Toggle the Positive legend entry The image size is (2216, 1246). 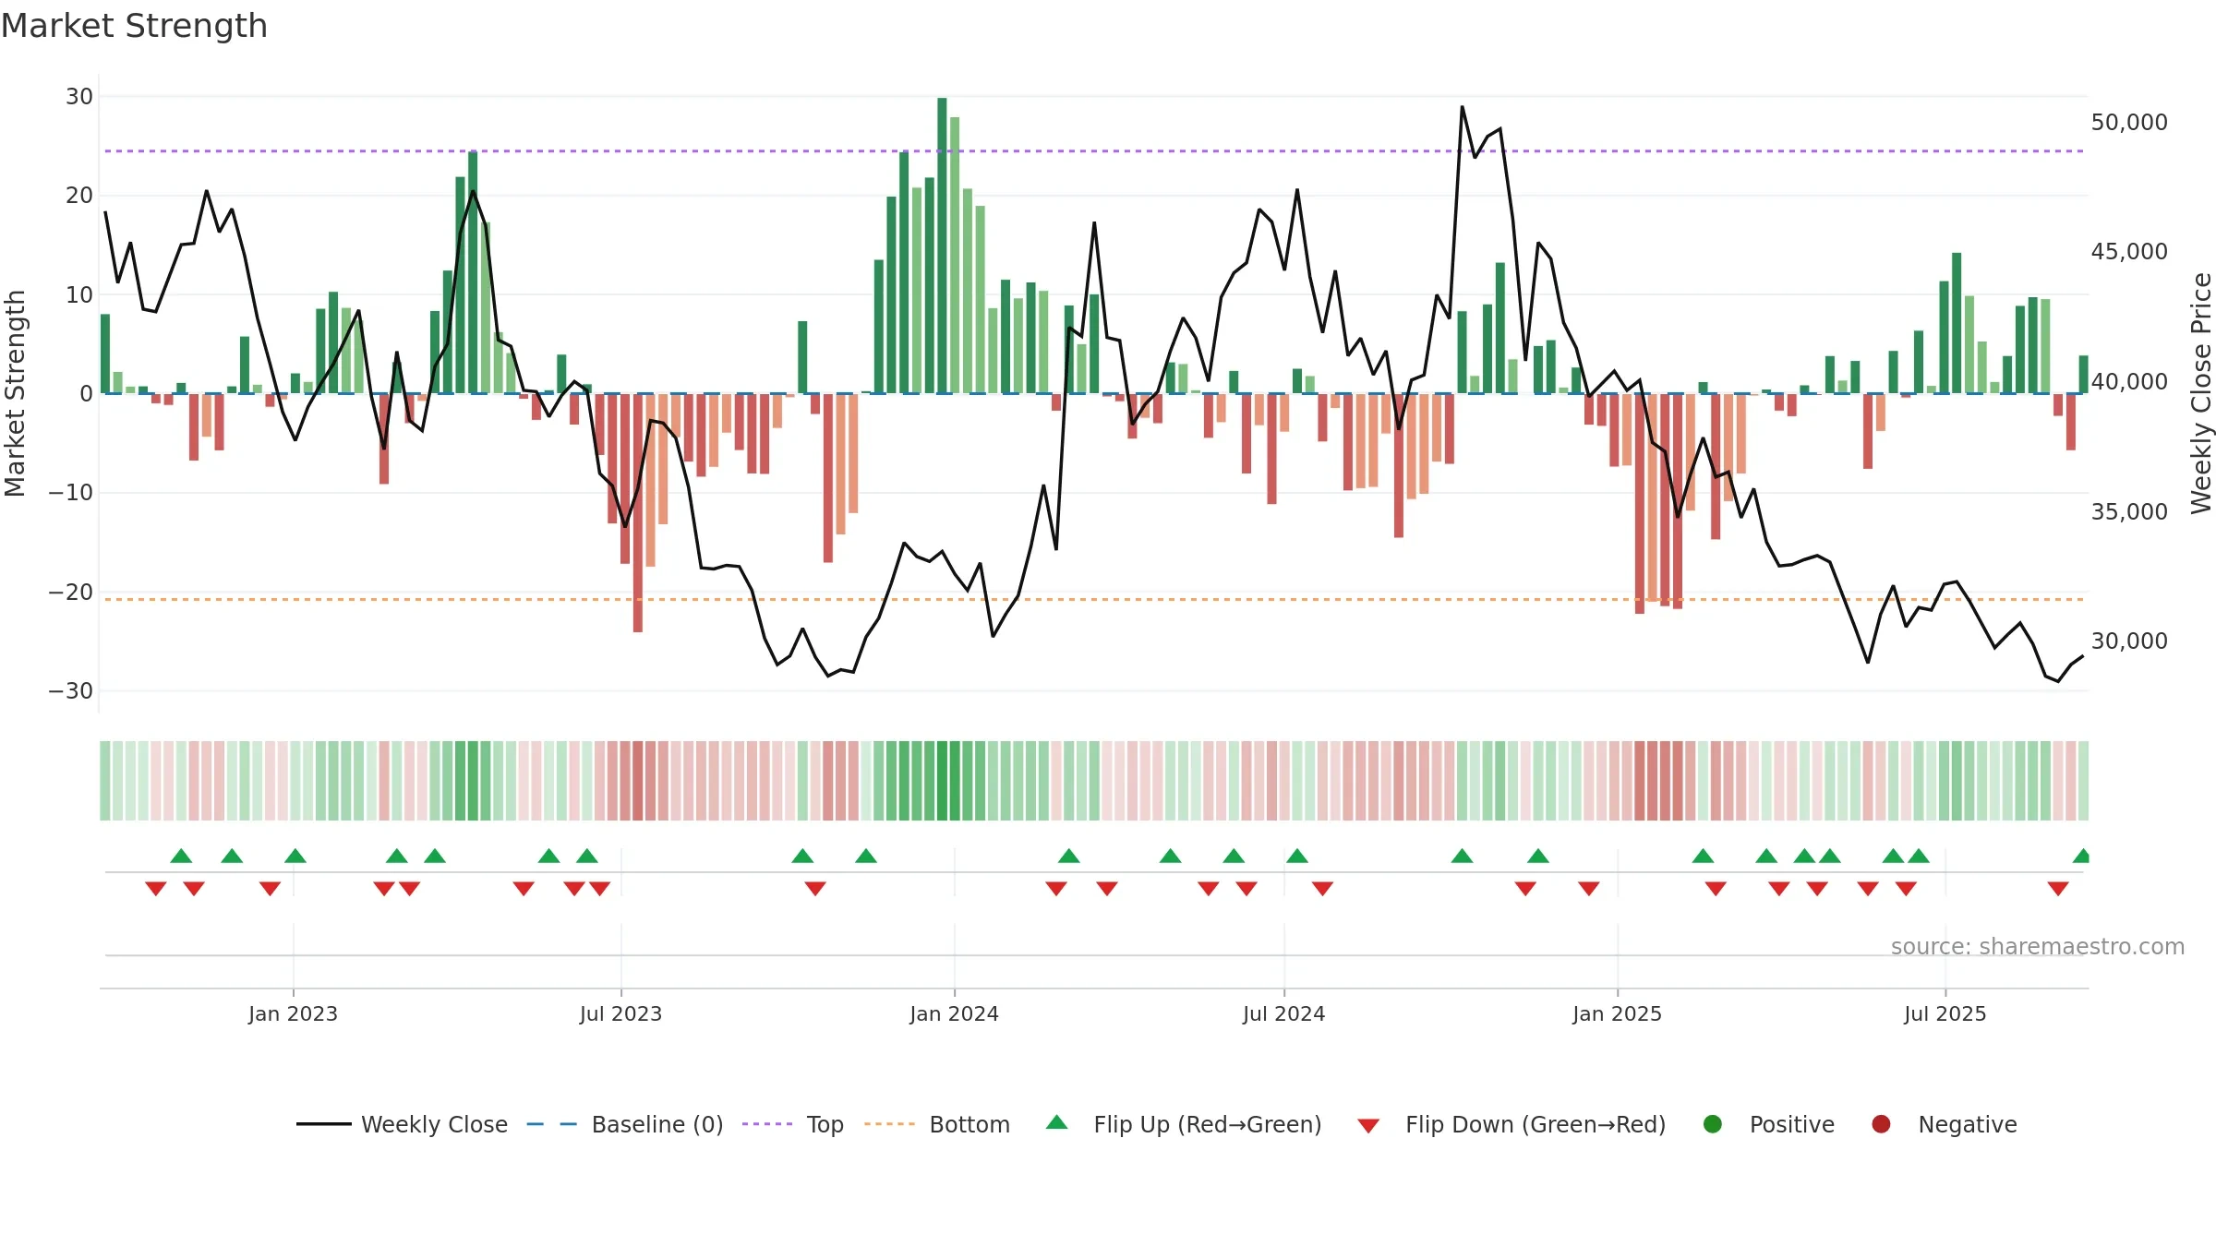[1768, 1124]
